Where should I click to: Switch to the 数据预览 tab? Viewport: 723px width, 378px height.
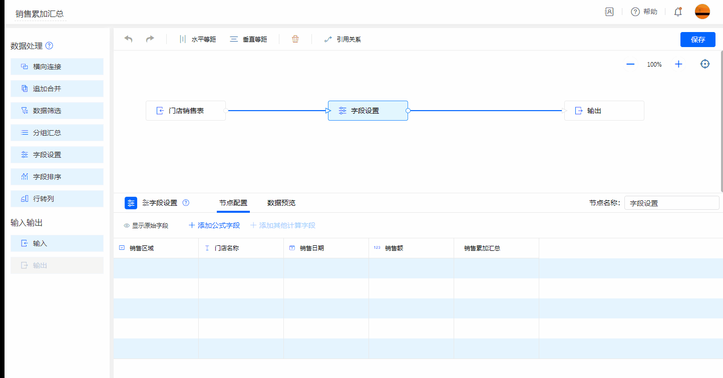click(x=281, y=203)
